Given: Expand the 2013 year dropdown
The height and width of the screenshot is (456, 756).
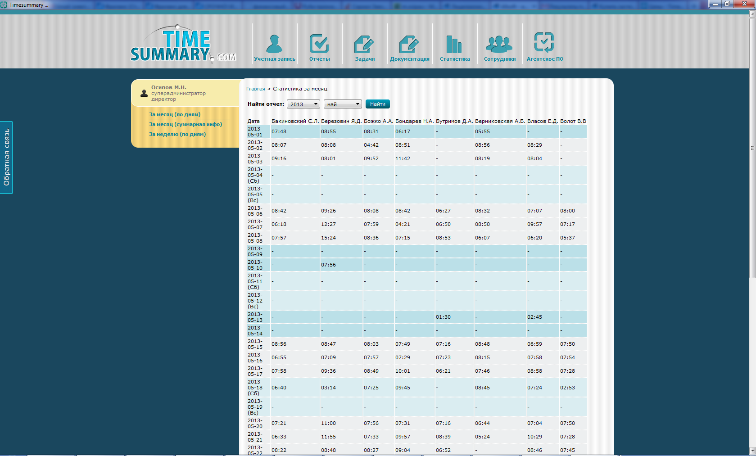Looking at the screenshot, I should (x=303, y=104).
